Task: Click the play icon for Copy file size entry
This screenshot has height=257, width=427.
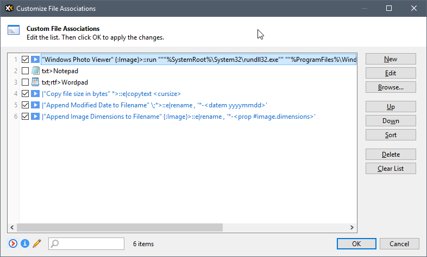Action: coord(35,94)
